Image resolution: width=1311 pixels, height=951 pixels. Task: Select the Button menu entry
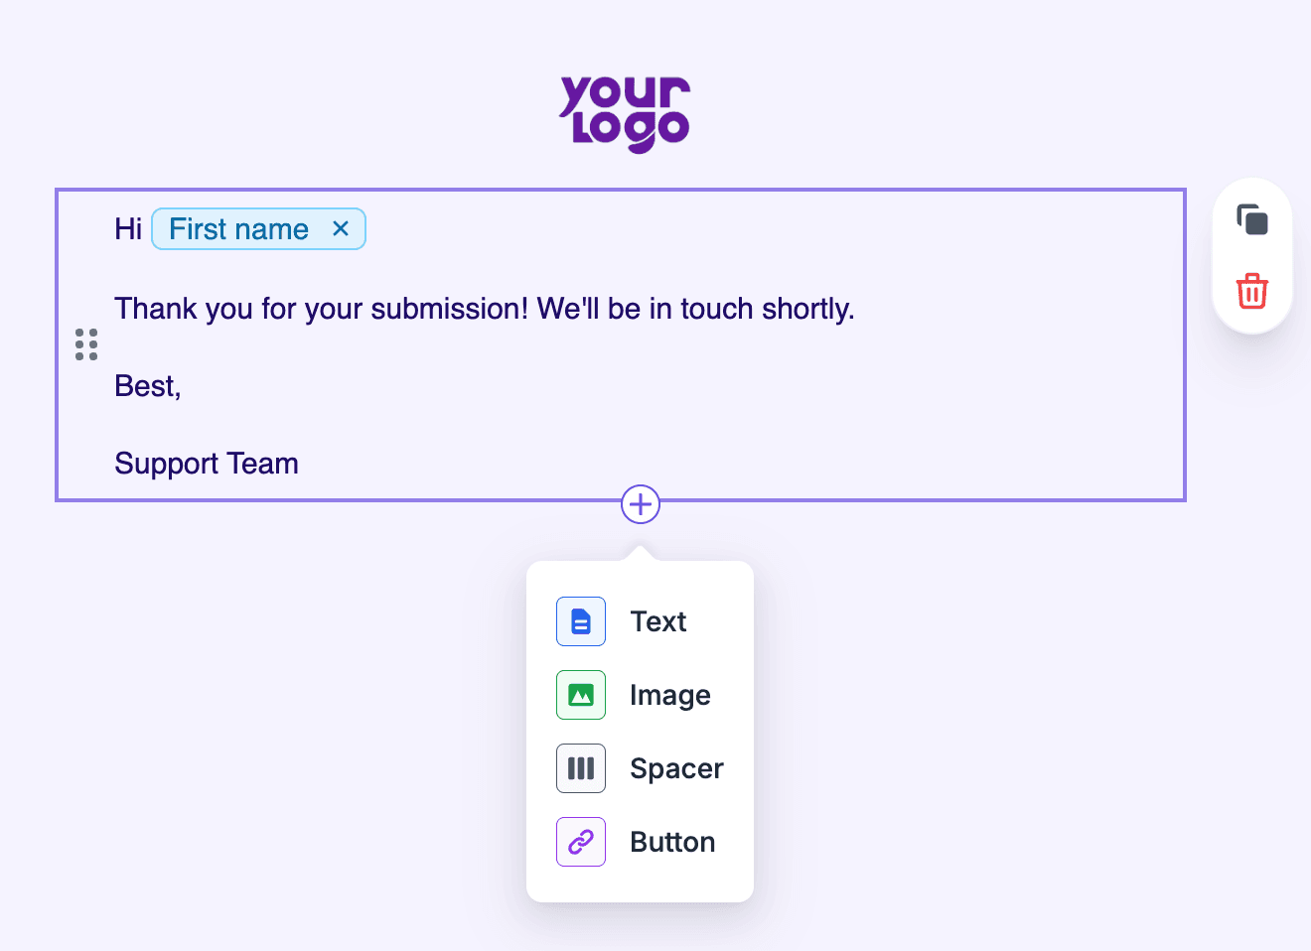(672, 841)
